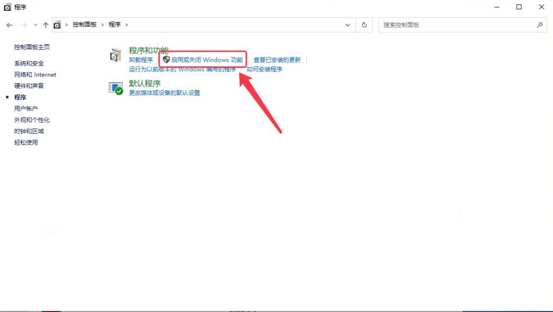This screenshot has height=312, width=553.
Task: Click the back navigation arrow
Action: pos(9,24)
